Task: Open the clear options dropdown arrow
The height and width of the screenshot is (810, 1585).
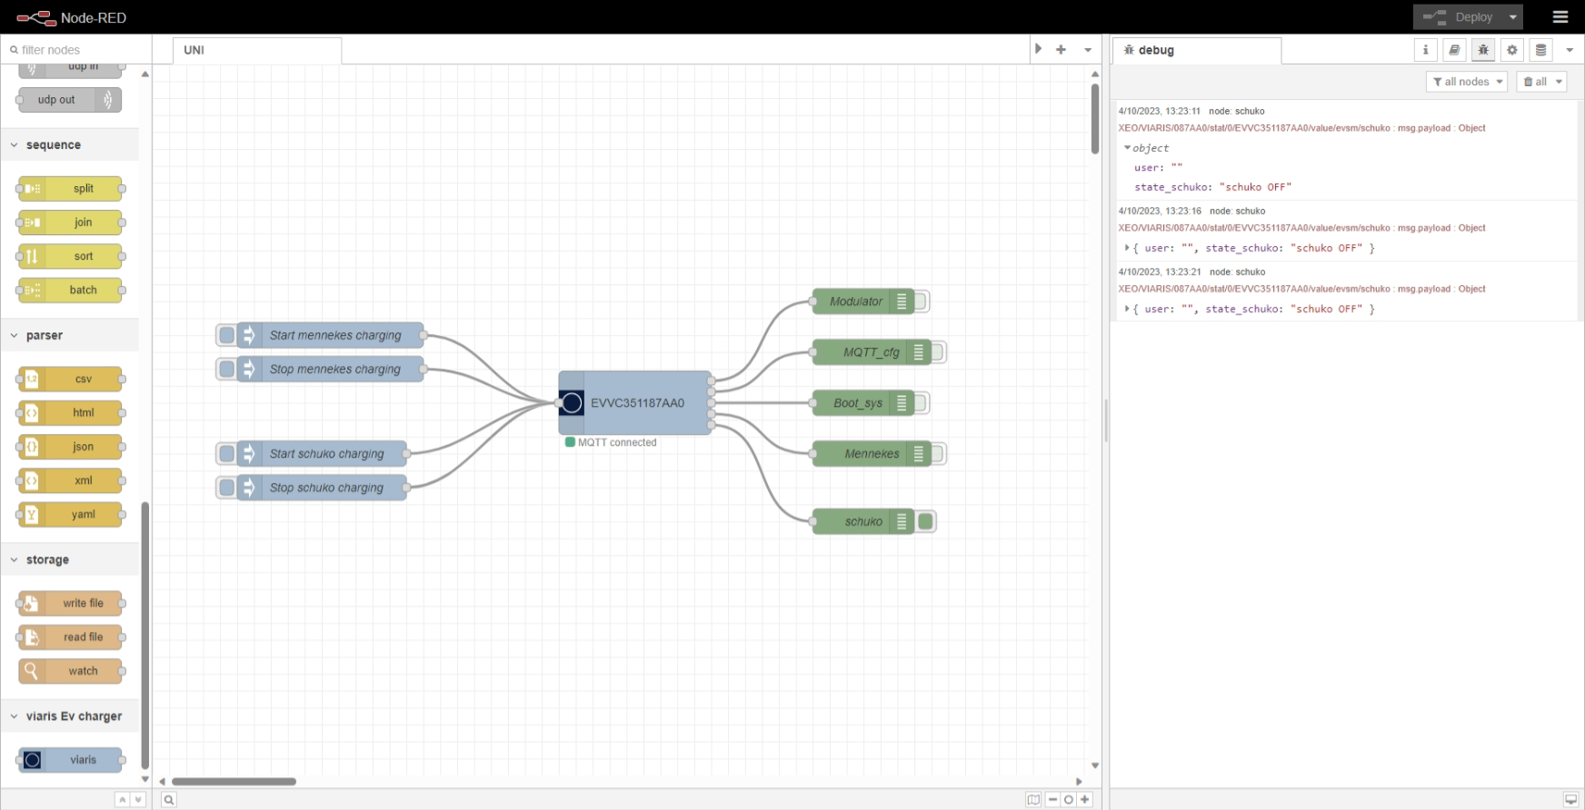Action: [x=1560, y=82]
